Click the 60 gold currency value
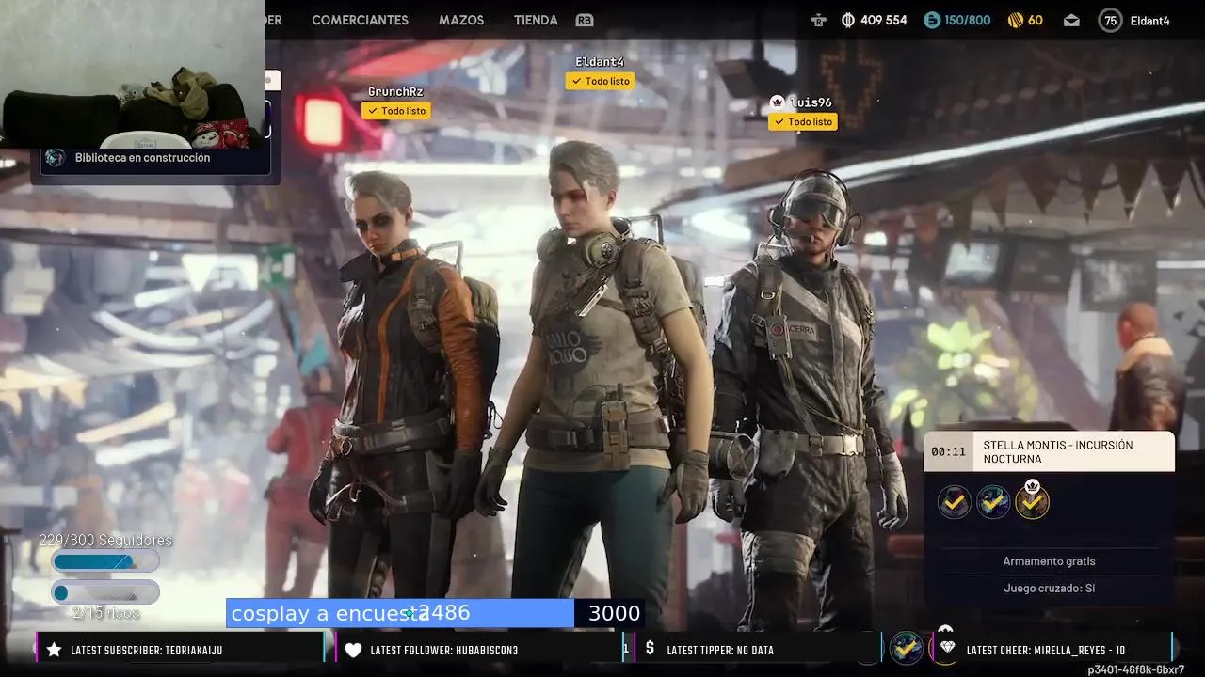Viewport: 1205px width, 677px height. tap(1036, 20)
